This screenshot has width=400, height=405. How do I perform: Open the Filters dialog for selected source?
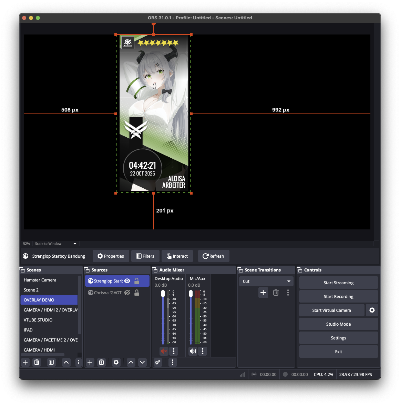145,256
